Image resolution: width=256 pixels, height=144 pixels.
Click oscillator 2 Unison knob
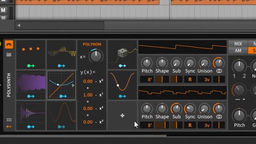point(204,108)
